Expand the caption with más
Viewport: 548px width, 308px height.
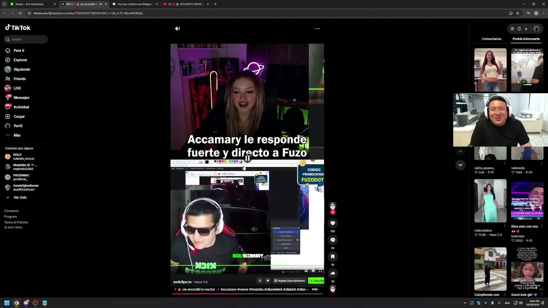[x=315, y=290]
